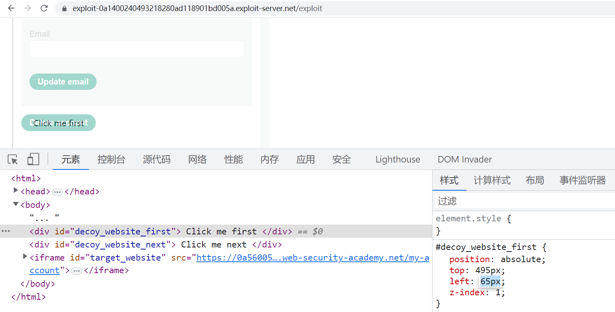The width and height of the screenshot is (615, 312).
Task: Click the #decoy_website_first selector text
Action: tap(486, 247)
